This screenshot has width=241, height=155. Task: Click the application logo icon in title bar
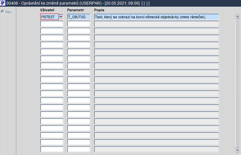(3, 3)
